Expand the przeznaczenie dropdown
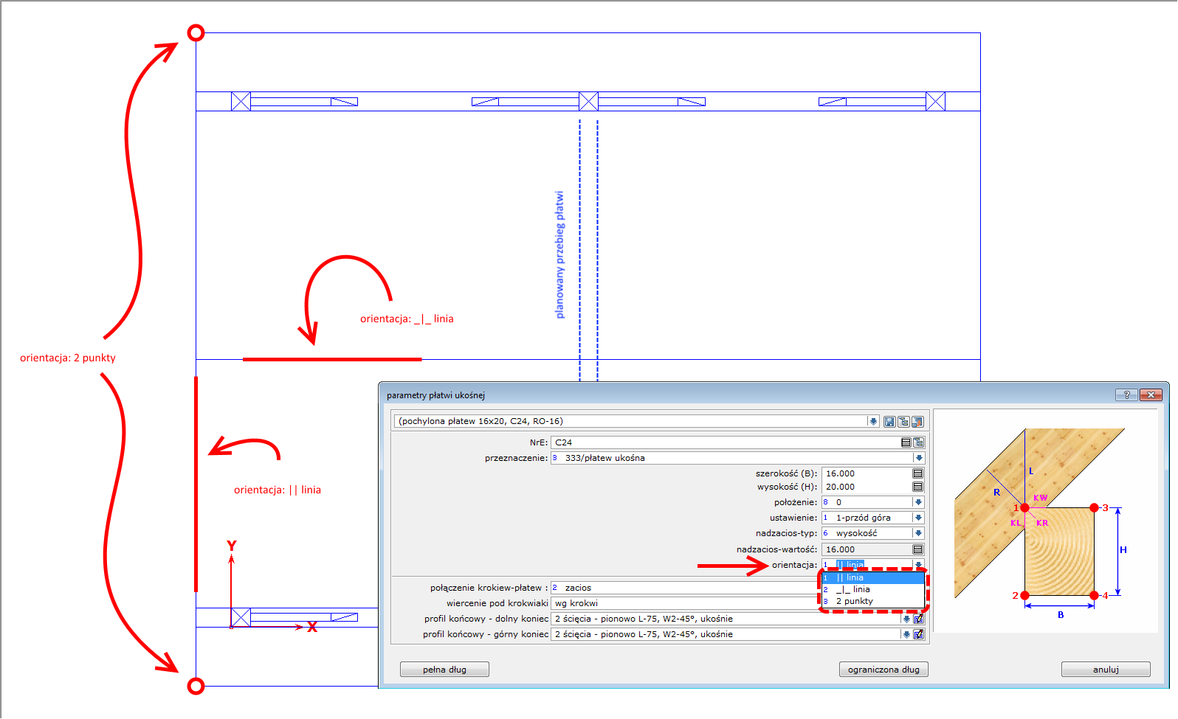Screen dimensions: 1178x719 coord(919,458)
